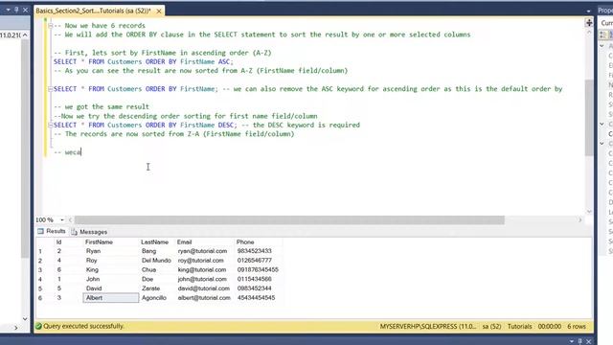Click the Phone column header
Image resolution: width=613 pixels, height=345 pixels.
coord(245,242)
